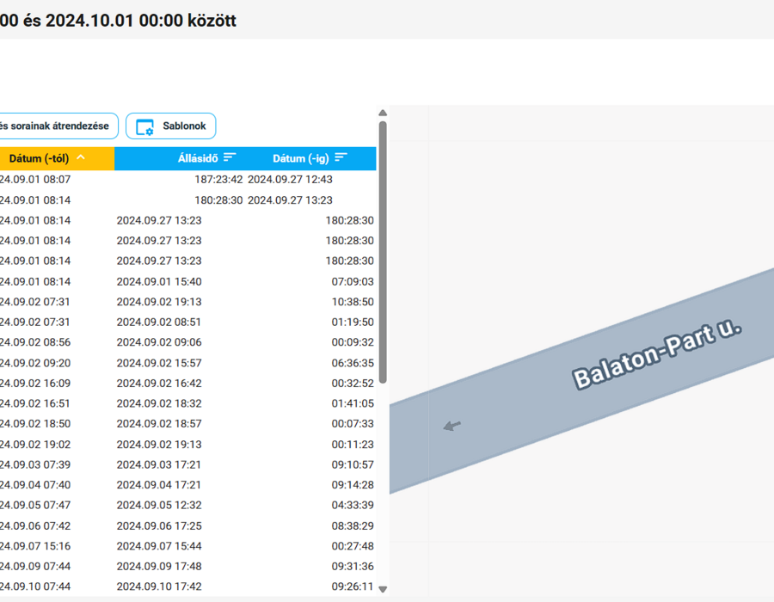This screenshot has height=602, width=774.
Task: Select the date cell 2024.09.02 18:57
Action: 159,424
